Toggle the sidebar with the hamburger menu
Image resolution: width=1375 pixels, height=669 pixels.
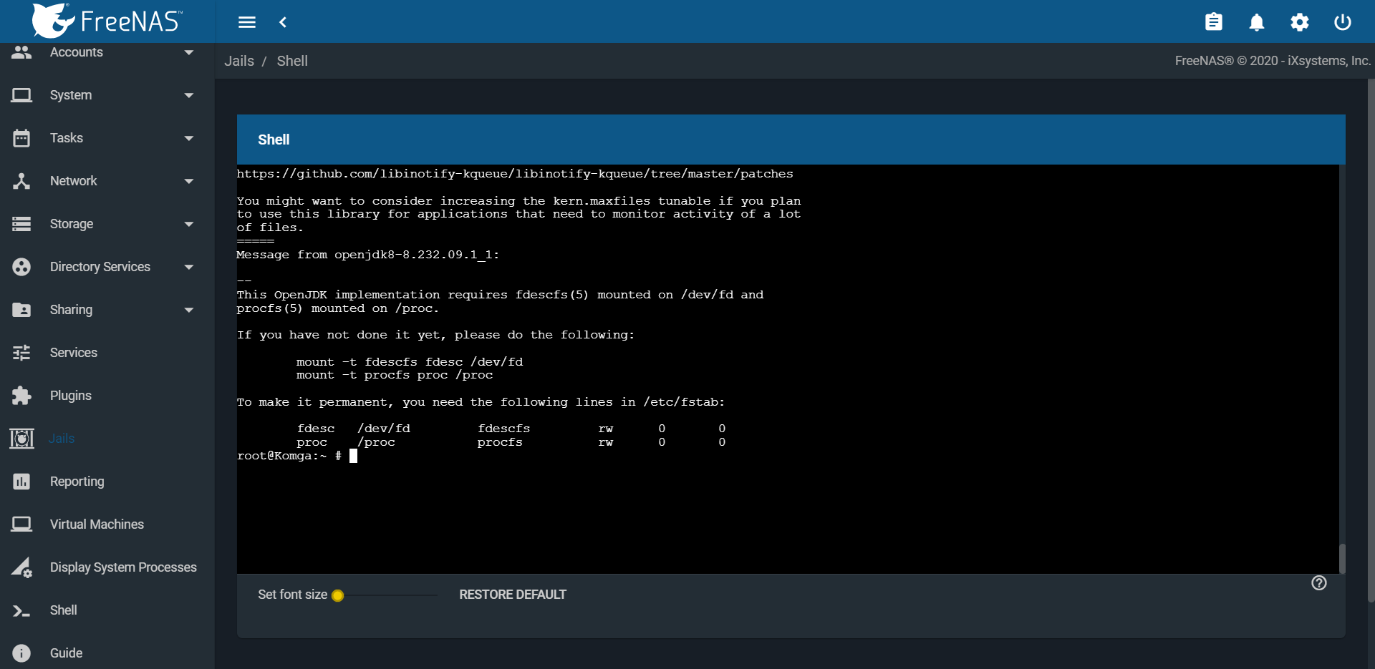[246, 22]
